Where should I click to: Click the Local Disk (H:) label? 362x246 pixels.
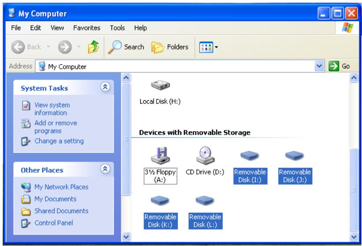(x=160, y=101)
